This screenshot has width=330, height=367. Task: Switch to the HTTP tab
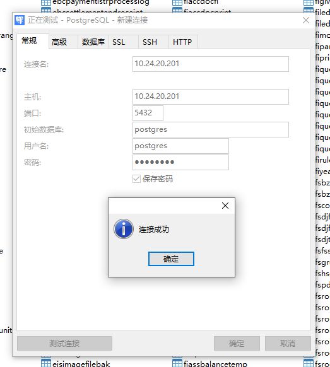tap(183, 42)
